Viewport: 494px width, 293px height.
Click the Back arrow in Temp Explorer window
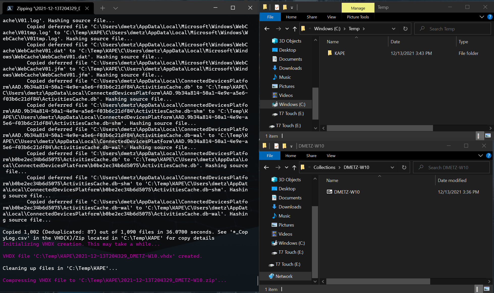tap(267, 28)
